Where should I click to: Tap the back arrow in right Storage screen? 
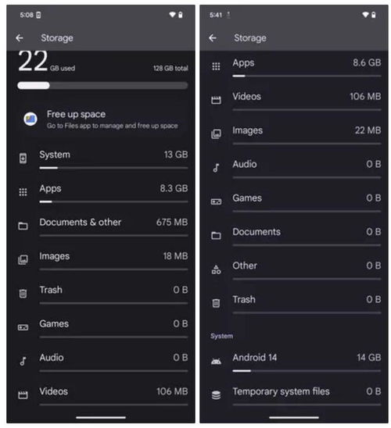coord(213,38)
